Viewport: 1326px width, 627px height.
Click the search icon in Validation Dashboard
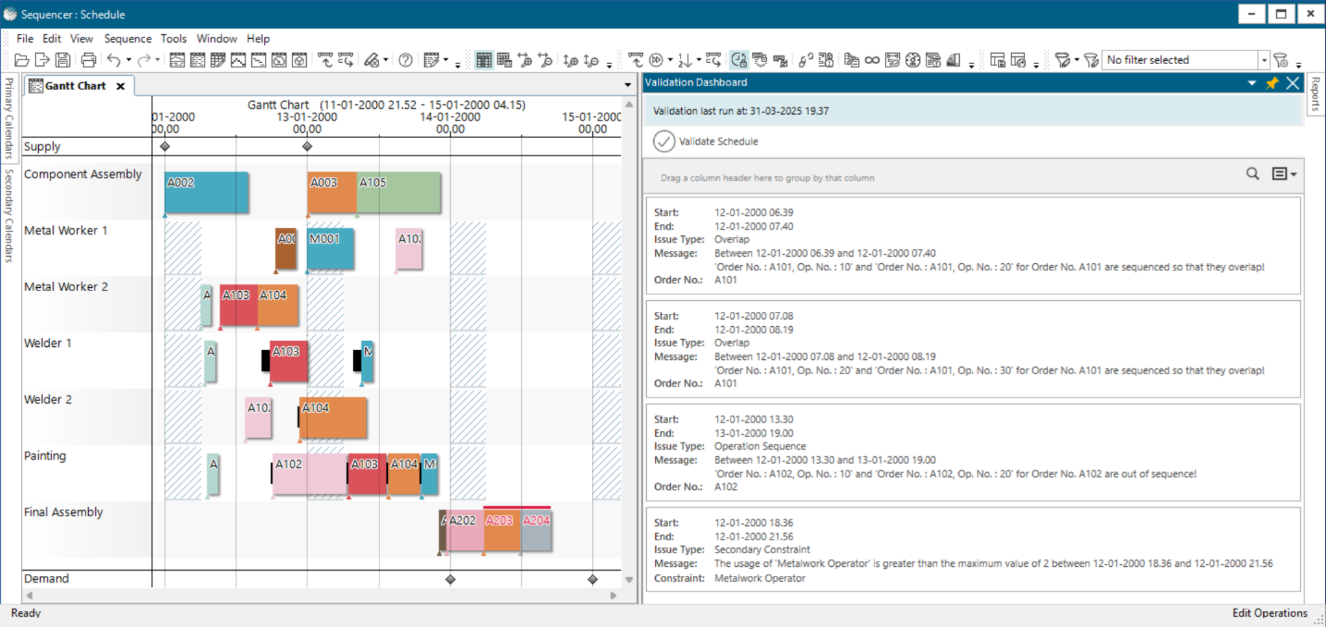pyautogui.click(x=1252, y=173)
